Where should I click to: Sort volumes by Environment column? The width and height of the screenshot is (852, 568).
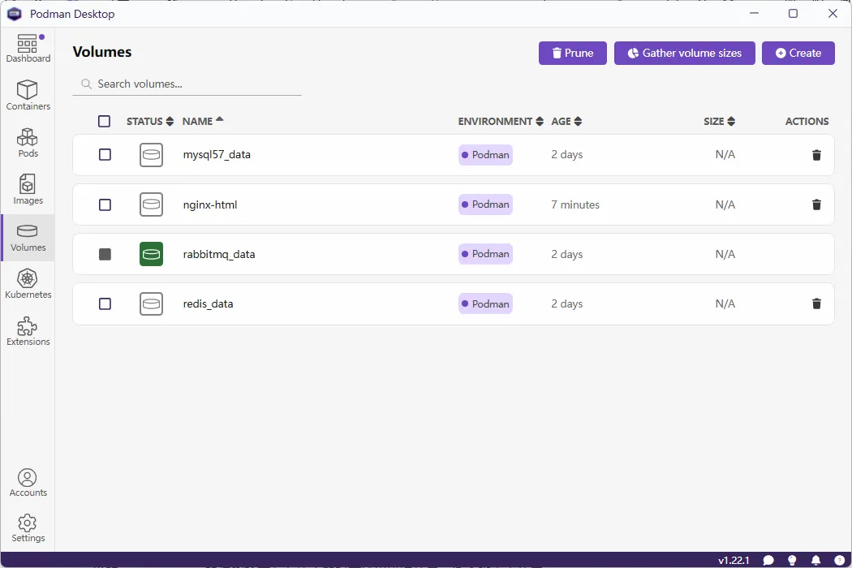click(x=500, y=121)
